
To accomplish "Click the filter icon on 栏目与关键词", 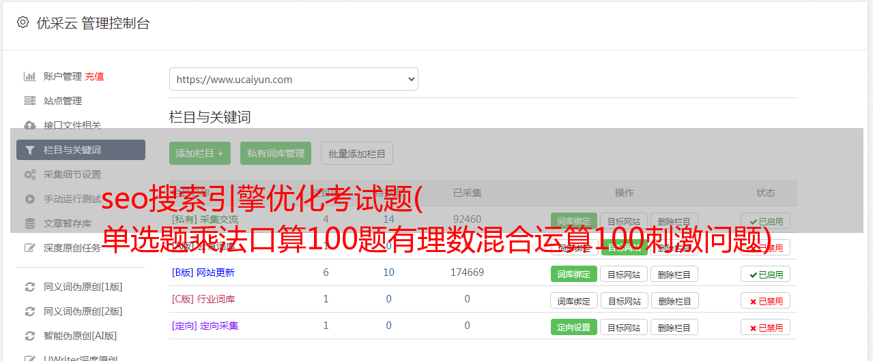I will (30, 150).
